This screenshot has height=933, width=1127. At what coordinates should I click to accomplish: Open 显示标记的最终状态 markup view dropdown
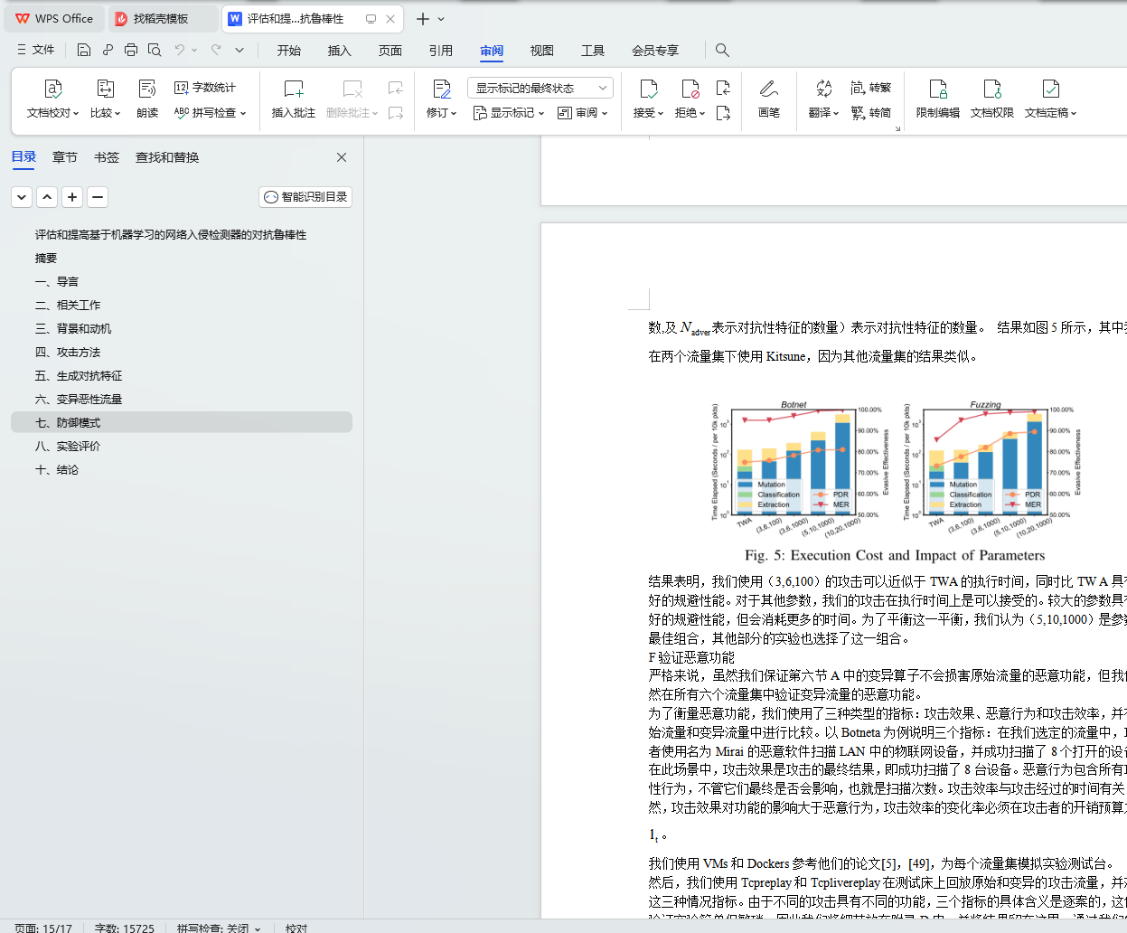pos(540,88)
